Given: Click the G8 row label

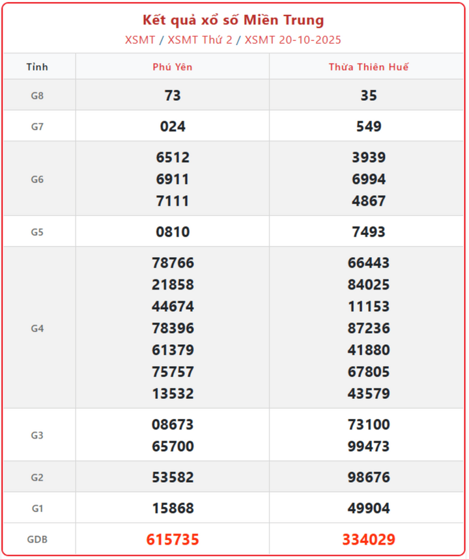Looking at the screenshot, I should point(37,96).
